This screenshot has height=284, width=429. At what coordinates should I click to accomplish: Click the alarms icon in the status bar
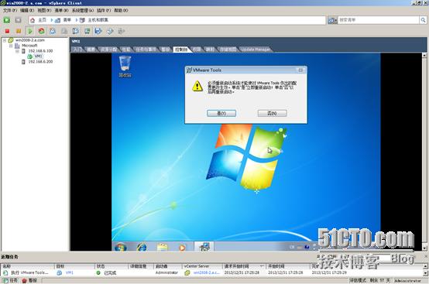pos(24,281)
